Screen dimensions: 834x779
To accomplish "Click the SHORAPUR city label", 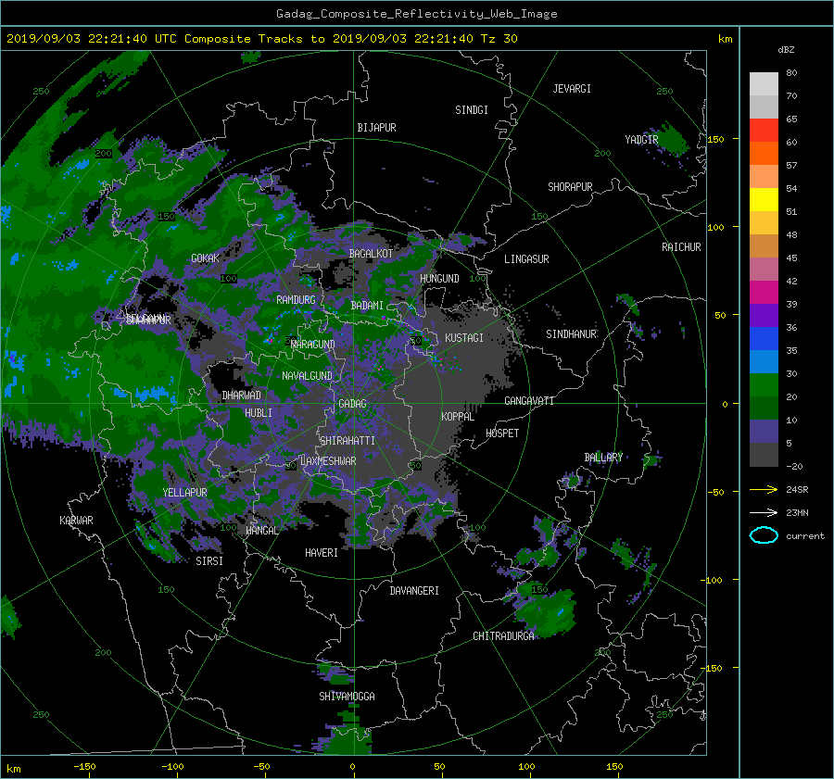I will pos(570,187).
